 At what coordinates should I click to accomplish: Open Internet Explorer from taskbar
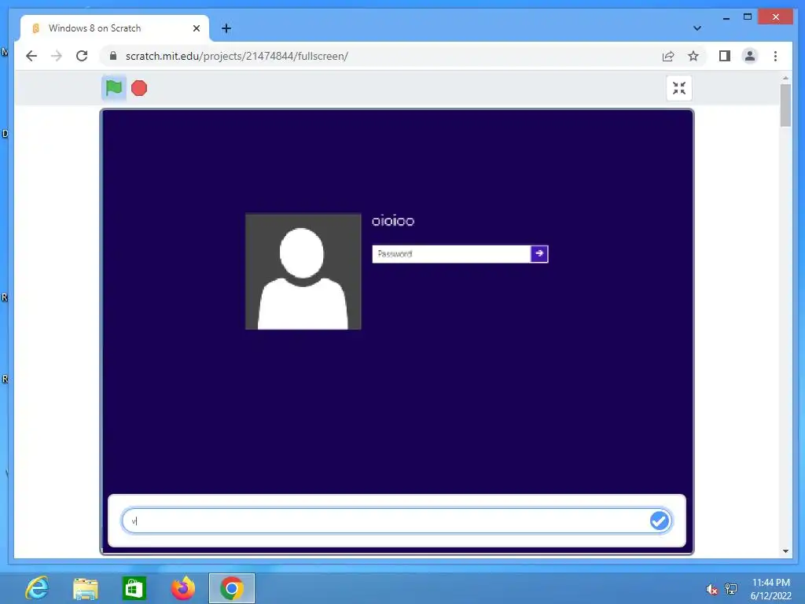(x=37, y=588)
